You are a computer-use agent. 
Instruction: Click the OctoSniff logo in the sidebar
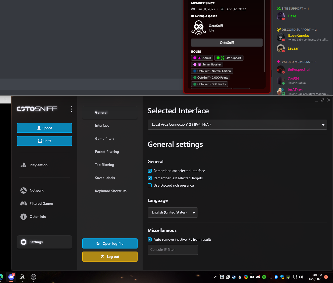37,109
